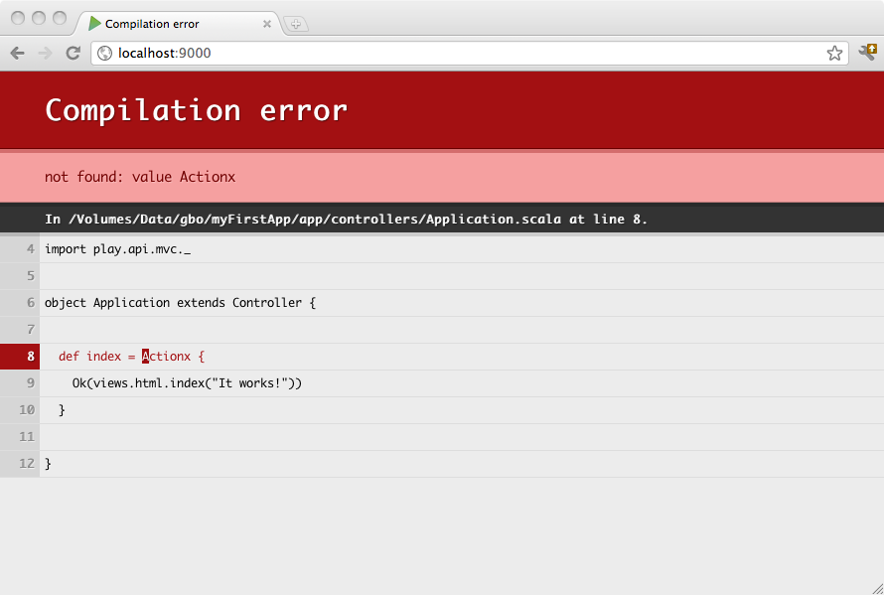Click the highlighted 'A' in Actionx
This screenshot has height=595, width=884.
146,356
